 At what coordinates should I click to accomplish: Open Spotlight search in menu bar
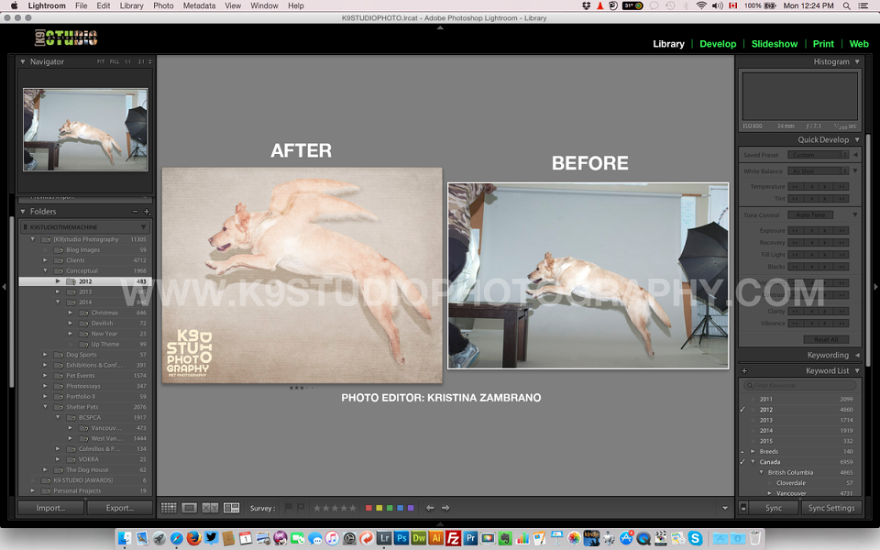(x=846, y=5)
